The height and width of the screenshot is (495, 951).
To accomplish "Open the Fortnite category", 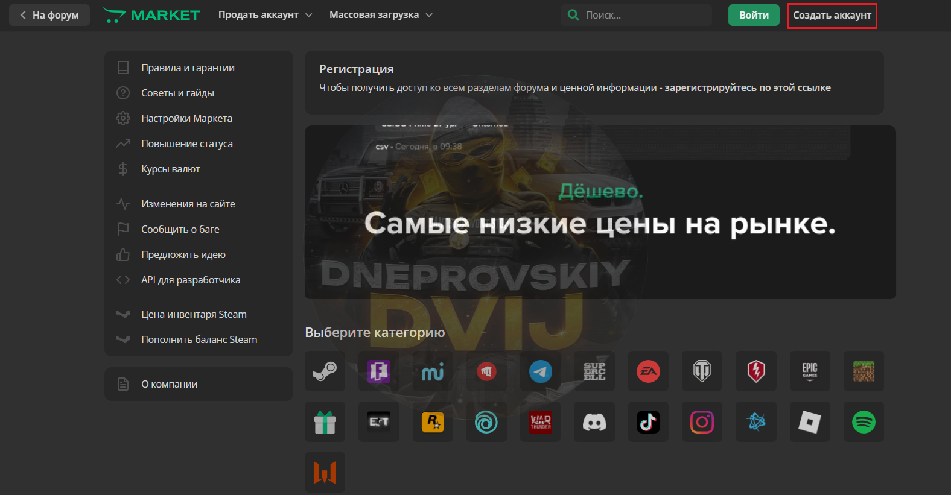I will point(379,371).
